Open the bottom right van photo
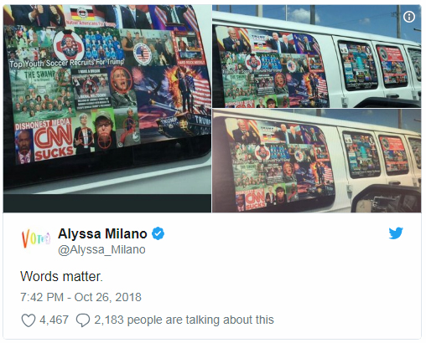 point(316,161)
